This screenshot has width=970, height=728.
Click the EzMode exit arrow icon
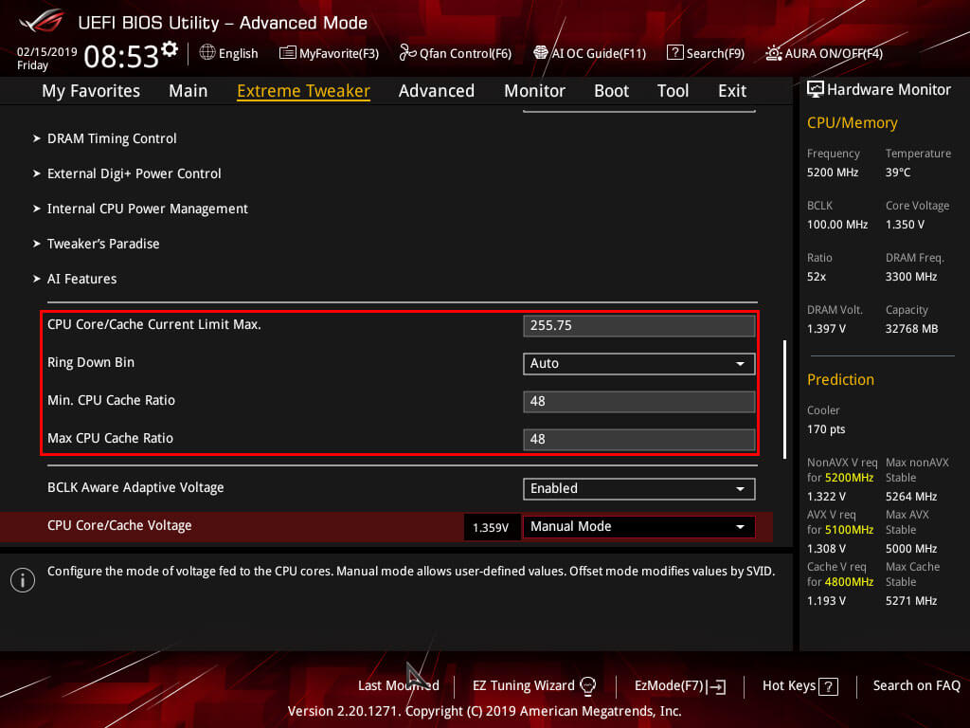click(x=717, y=686)
